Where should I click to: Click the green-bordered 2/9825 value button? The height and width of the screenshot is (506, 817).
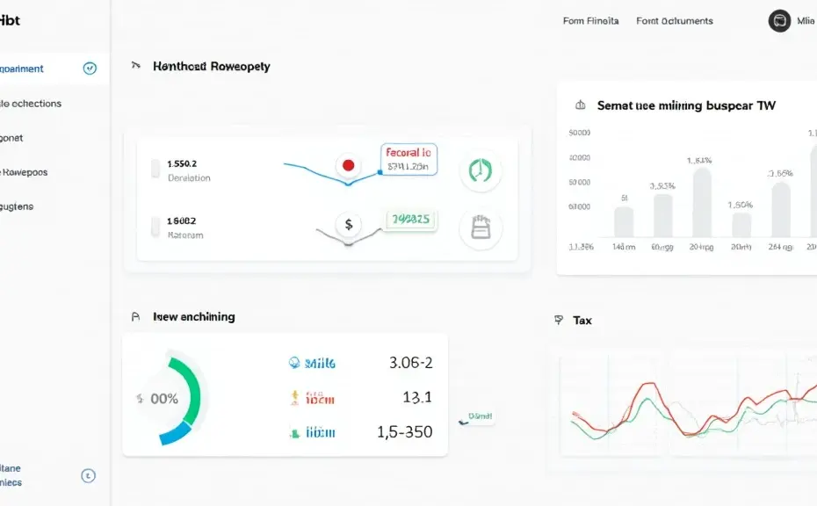[410, 220]
